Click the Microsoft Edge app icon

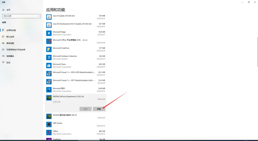coord(49,33)
